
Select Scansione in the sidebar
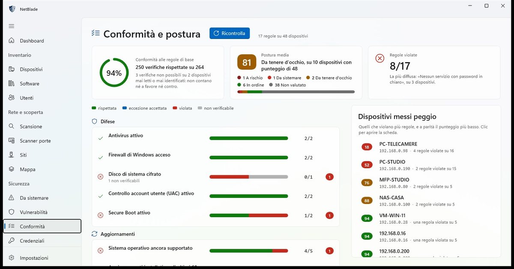(42, 126)
